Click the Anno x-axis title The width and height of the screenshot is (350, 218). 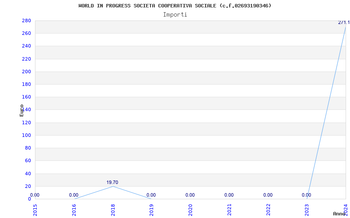click(339, 214)
